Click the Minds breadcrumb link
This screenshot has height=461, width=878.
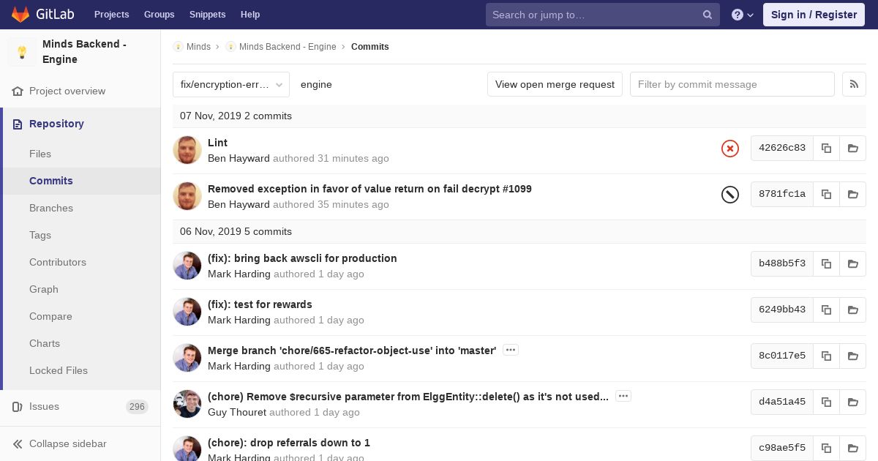198,47
